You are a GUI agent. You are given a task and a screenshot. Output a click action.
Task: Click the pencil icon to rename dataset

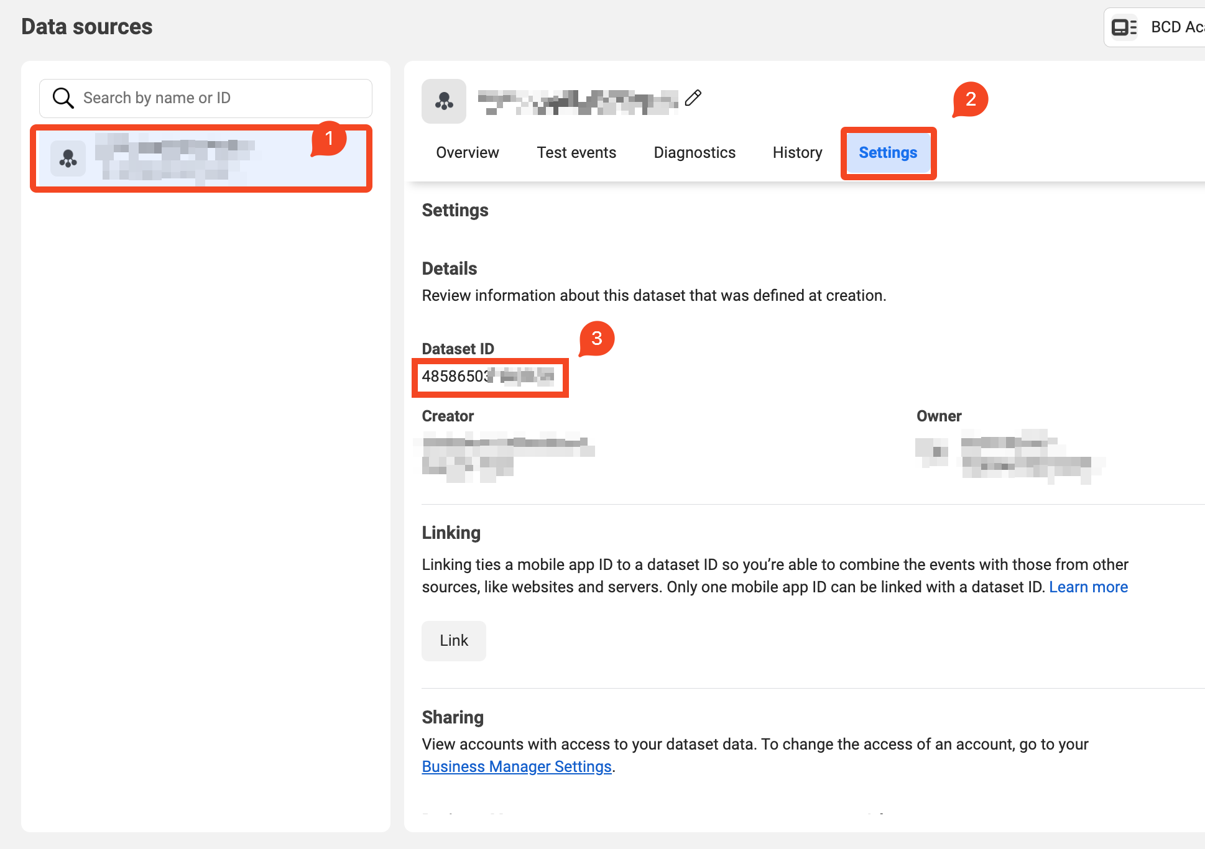(x=693, y=98)
